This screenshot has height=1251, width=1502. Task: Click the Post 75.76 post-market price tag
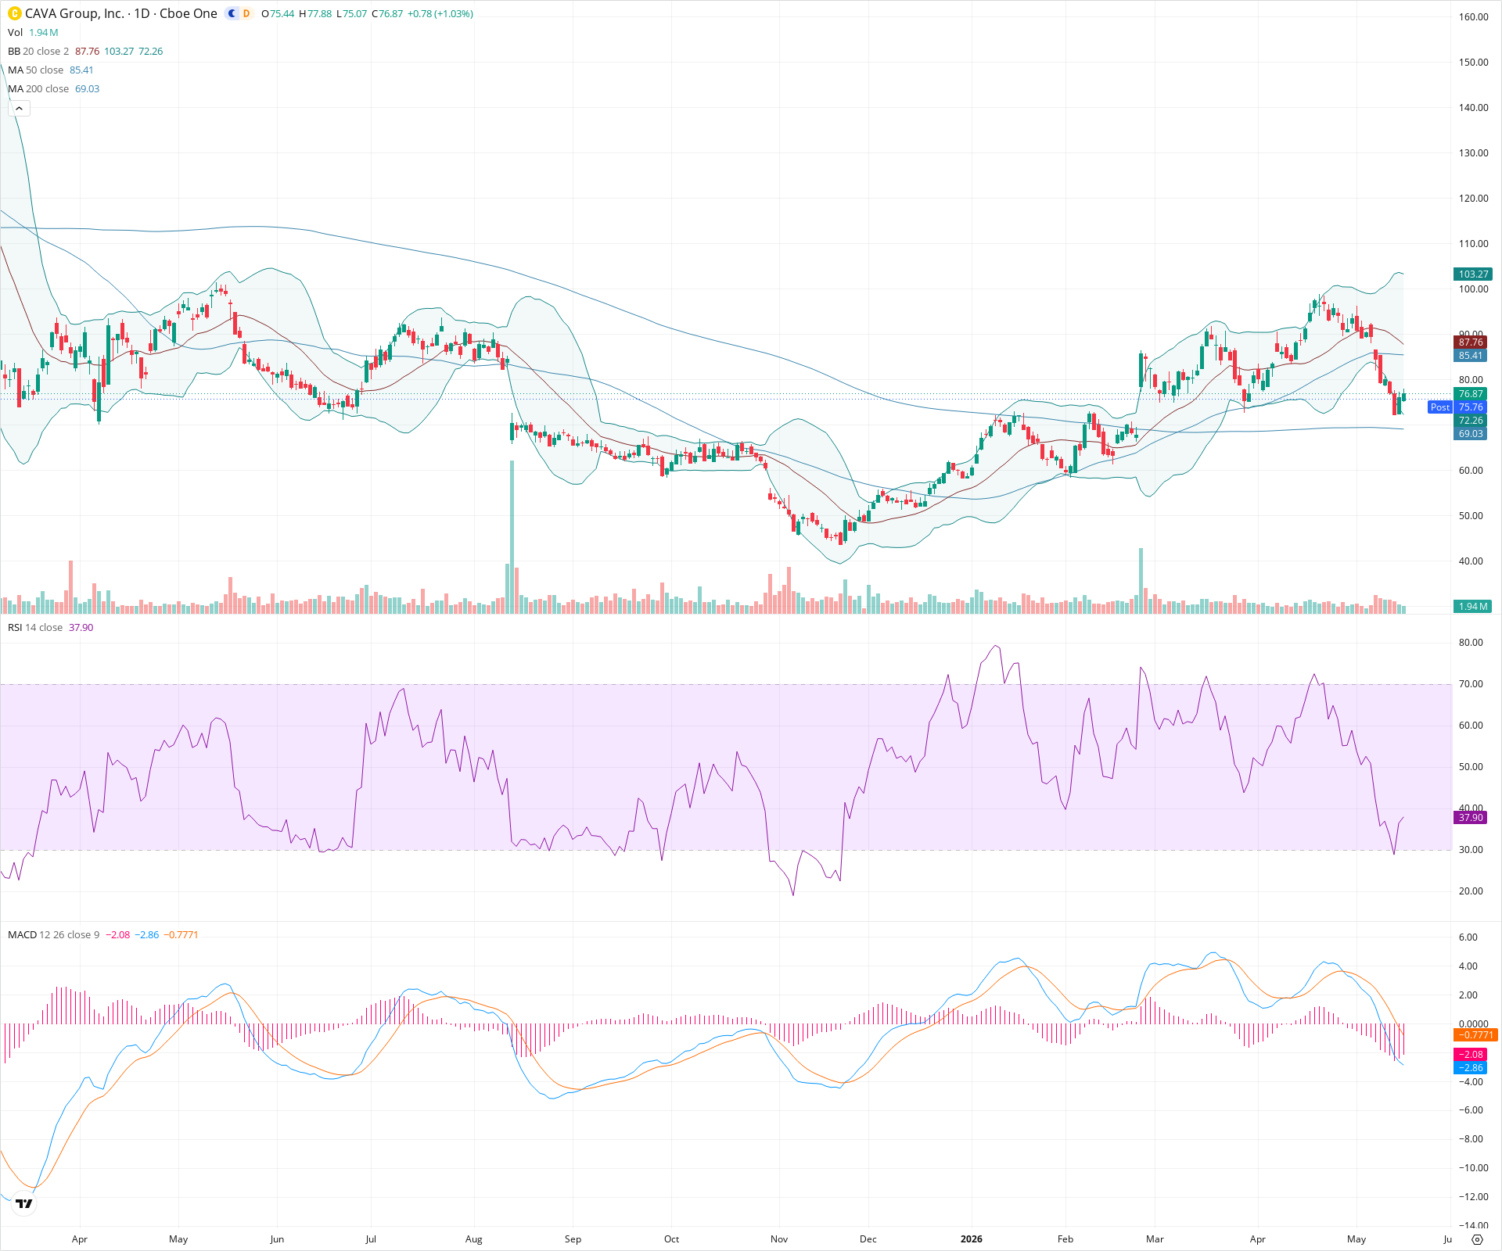(1457, 407)
